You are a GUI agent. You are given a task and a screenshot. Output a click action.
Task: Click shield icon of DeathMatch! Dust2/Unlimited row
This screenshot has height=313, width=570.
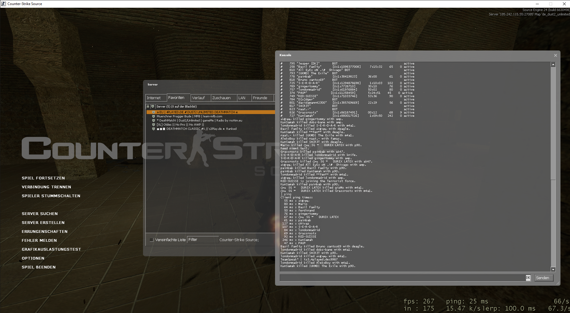(153, 121)
